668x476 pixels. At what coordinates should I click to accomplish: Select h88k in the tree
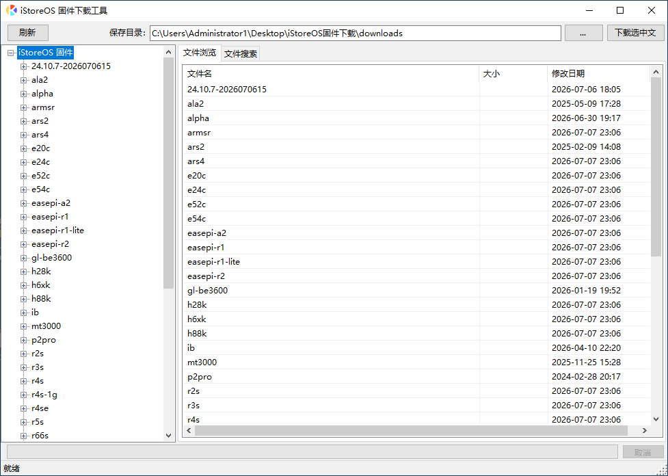41,298
